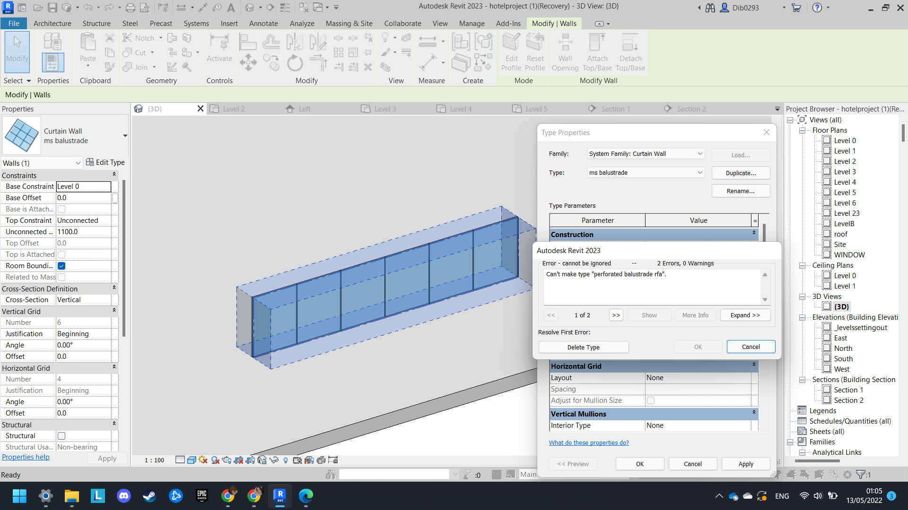Click the Delete Type button
This screenshot has width=908, height=510.
tap(583, 347)
